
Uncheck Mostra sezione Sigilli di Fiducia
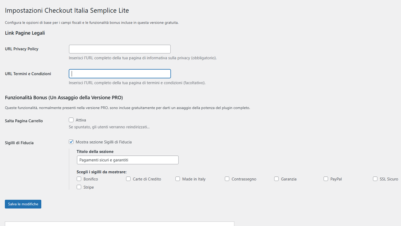click(x=71, y=142)
